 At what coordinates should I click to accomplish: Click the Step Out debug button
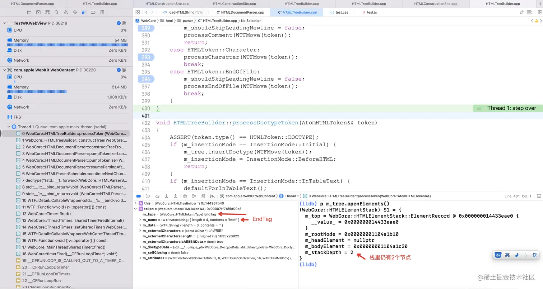point(176,196)
